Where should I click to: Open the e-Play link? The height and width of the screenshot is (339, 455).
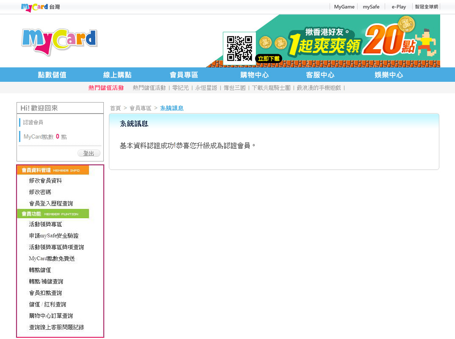[399, 7]
